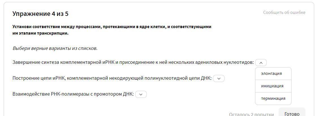Expand the dropdown next to 'Построение цепи иРНК'
The width and height of the screenshot is (321, 116).
tap(219, 79)
